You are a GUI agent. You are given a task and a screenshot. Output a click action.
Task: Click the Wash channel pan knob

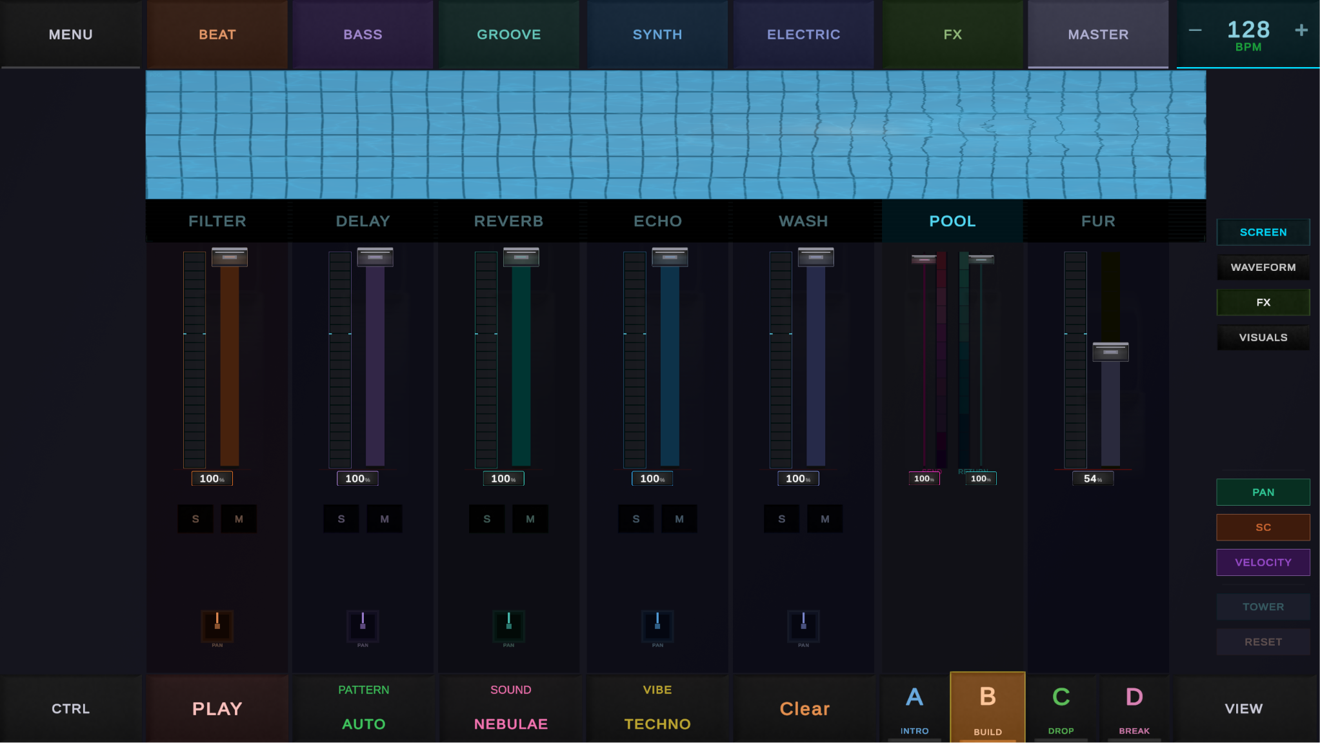tap(803, 625)
